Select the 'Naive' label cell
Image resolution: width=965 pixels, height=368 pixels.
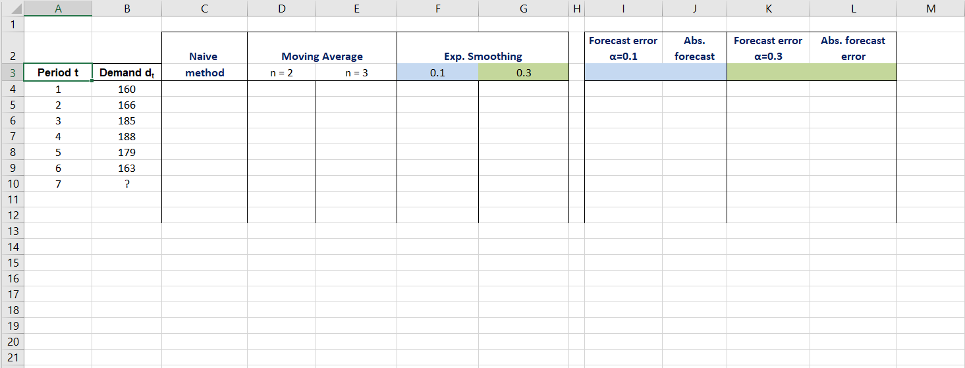pos(204,48)
